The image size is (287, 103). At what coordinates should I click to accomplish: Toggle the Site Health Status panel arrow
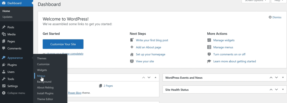click(283, 90)
